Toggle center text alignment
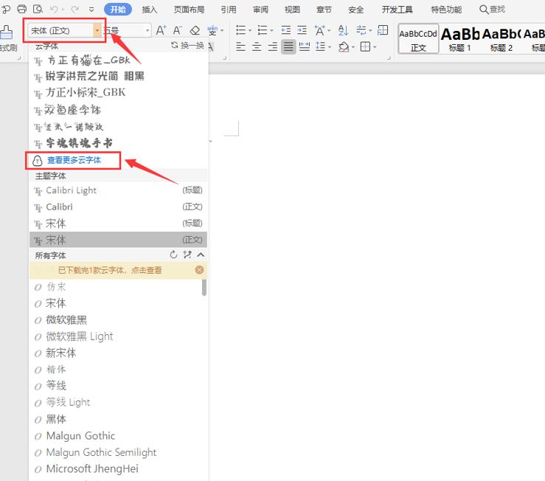Screen dimensions: 545x481 256,46
